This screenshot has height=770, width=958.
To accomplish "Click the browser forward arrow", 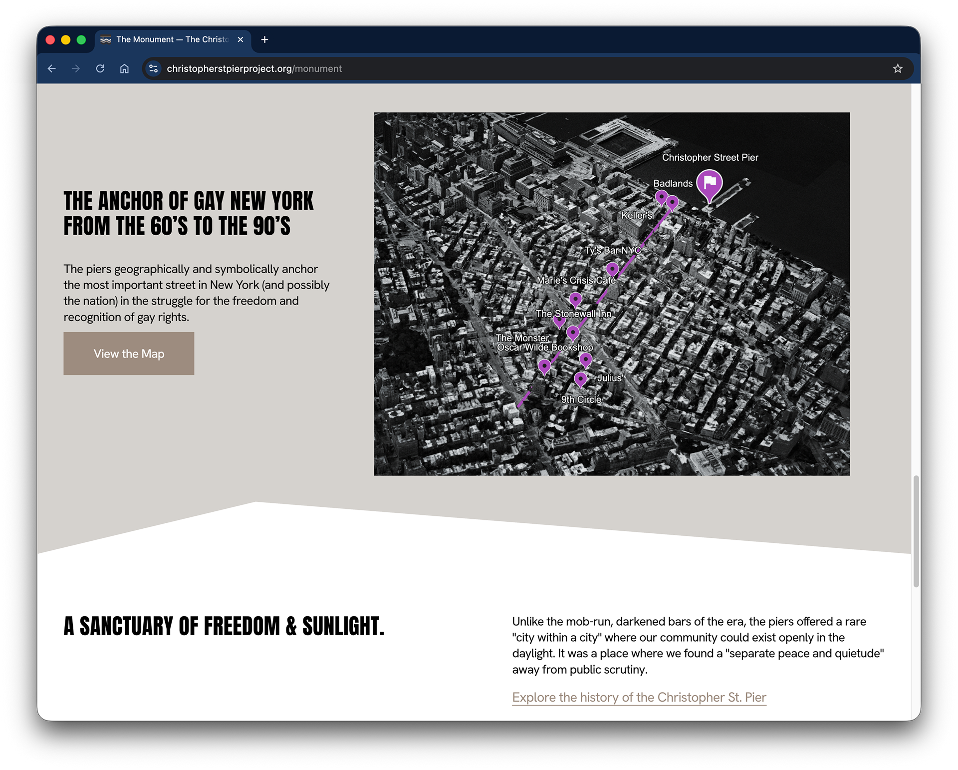I will (76, 68).
